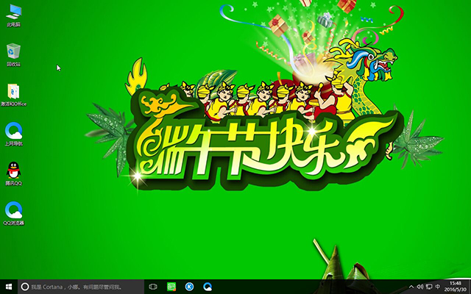Open the blue circular K app on taskbar
Image resolution: width=471 pixels, height=294 pixels.
[x=189, y=287]
